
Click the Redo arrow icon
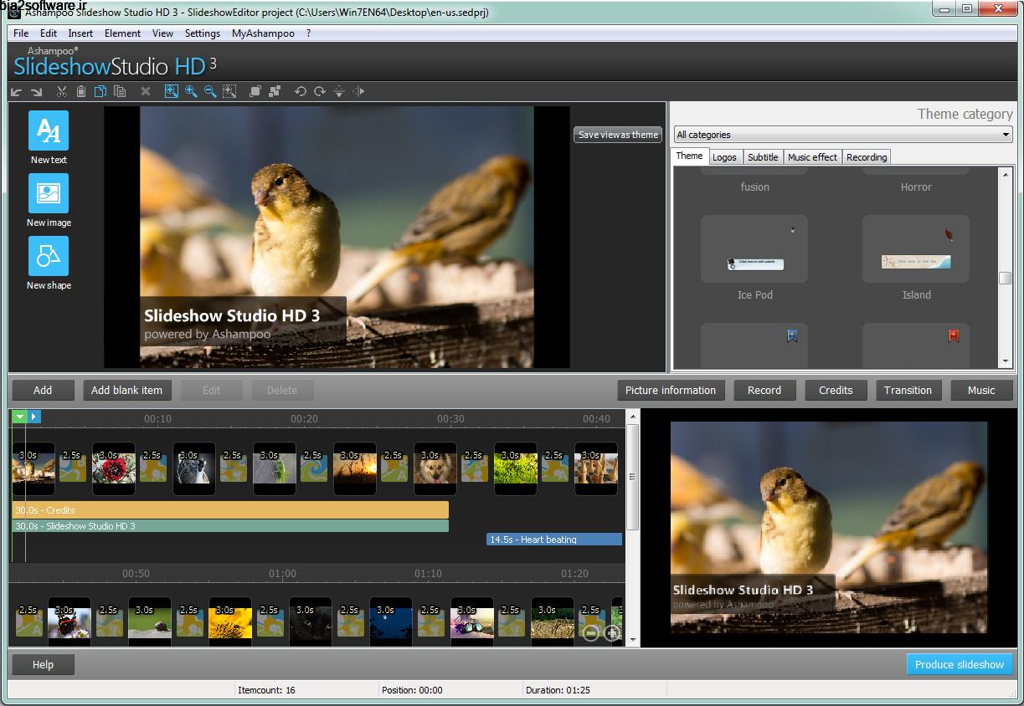319,91
